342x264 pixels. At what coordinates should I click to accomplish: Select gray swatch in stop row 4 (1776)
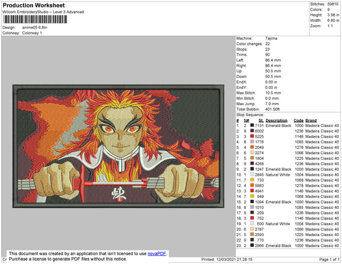tap(252, 142)
